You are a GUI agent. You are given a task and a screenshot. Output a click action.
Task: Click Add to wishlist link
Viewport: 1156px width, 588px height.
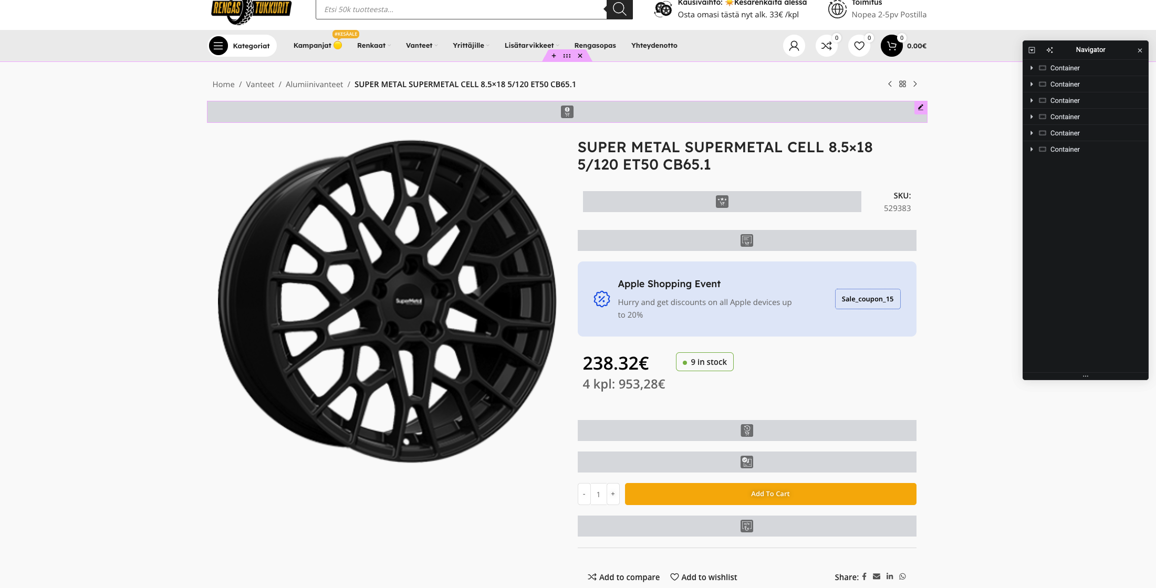(704, 577)
